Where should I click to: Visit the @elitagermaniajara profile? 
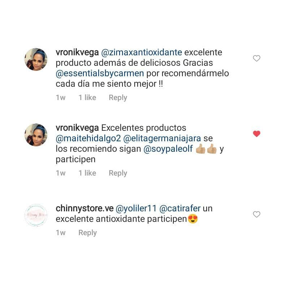pyautogui.click(x=162, y=138)
